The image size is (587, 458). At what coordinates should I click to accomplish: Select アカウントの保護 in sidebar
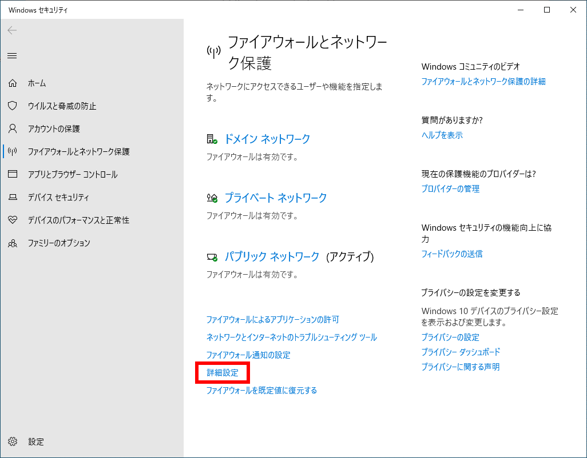point(54,129)
